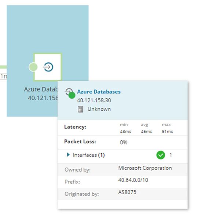
Task: Click the Originated by label
Action: click(81, 194)
